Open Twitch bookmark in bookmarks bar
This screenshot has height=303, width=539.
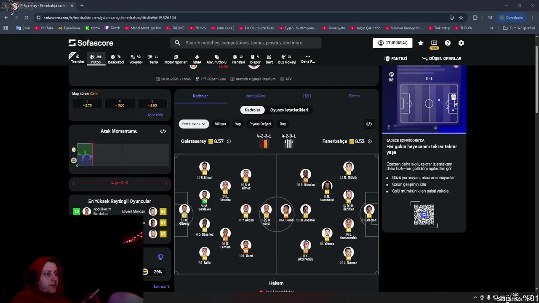pos(112,28)
